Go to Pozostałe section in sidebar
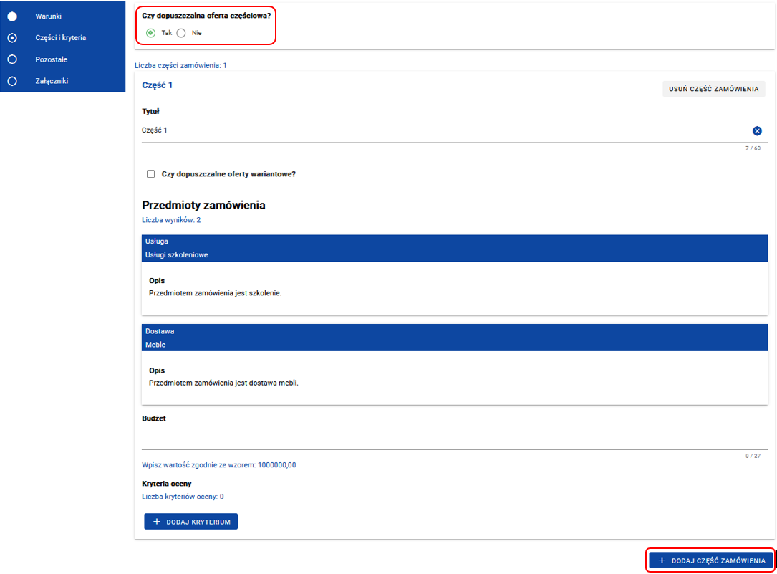777x574 pixels. point(52,59)
